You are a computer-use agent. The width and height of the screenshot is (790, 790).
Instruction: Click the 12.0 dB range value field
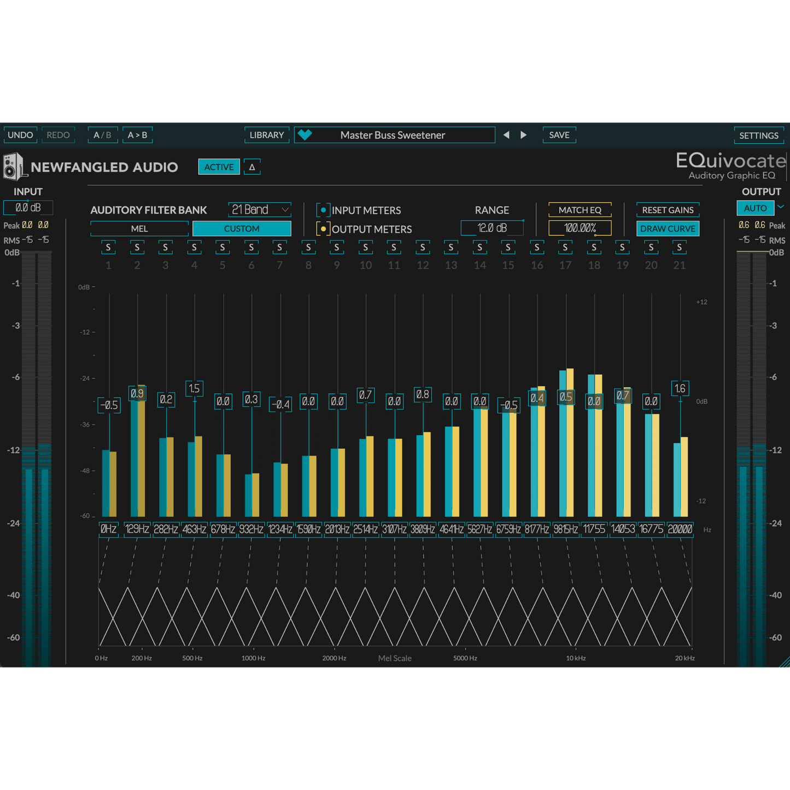click(x=492, y=228)
